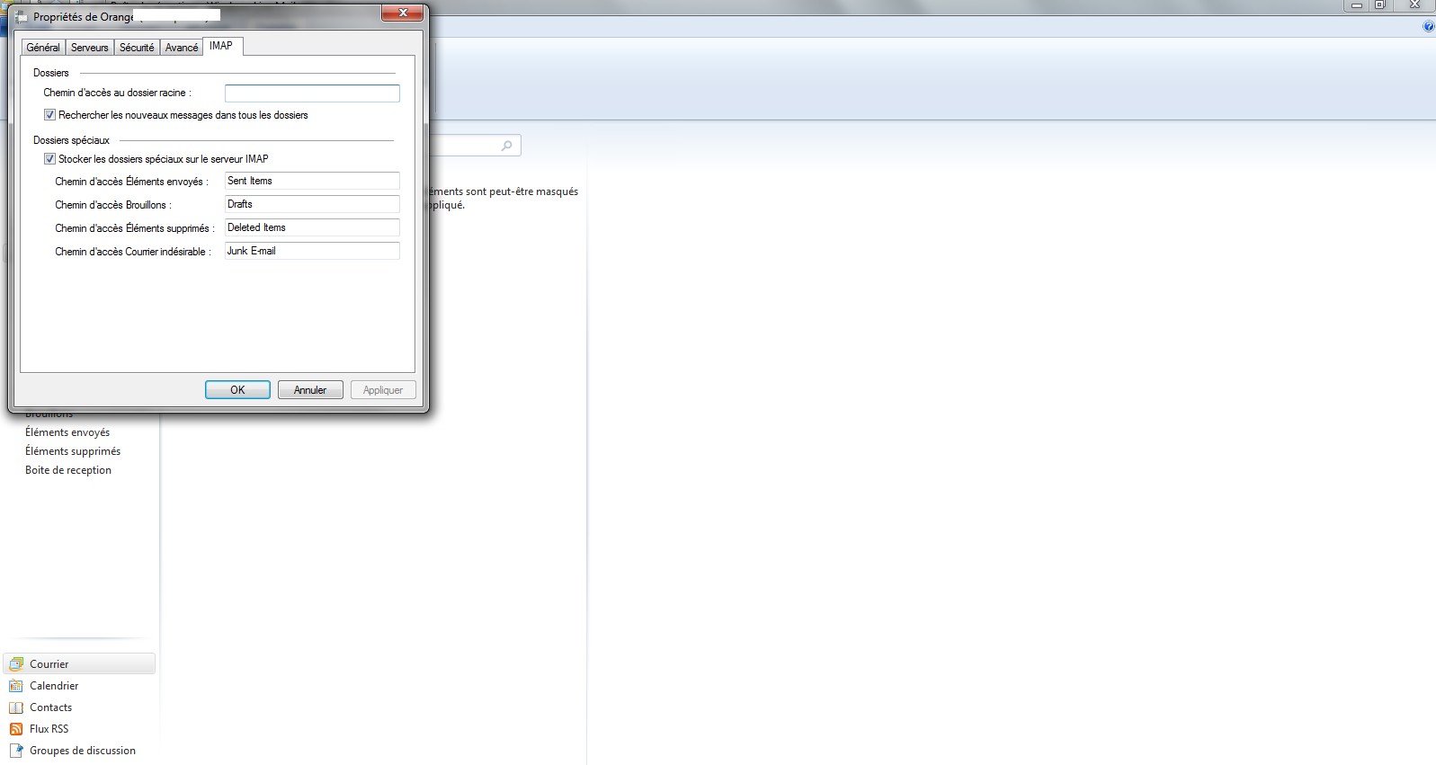Edit the 'Deleted Items' path field
This screenshot has height=765, width=1436.
click(312, 228)
